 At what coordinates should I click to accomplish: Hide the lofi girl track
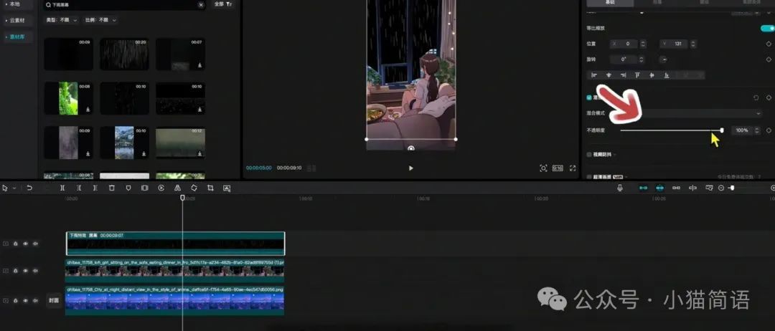click(x=25, y=271)
